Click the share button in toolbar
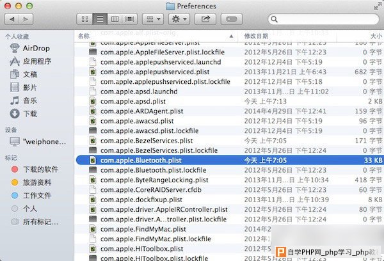384x261 pixels. point(205,19)
